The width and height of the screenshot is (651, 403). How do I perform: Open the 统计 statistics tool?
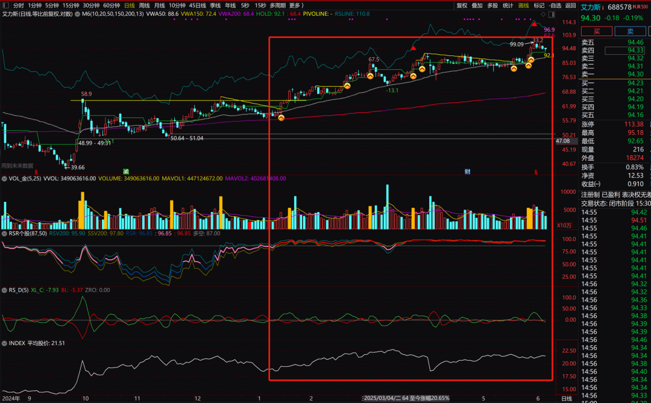pyautogui.click(x=508, y=5)
